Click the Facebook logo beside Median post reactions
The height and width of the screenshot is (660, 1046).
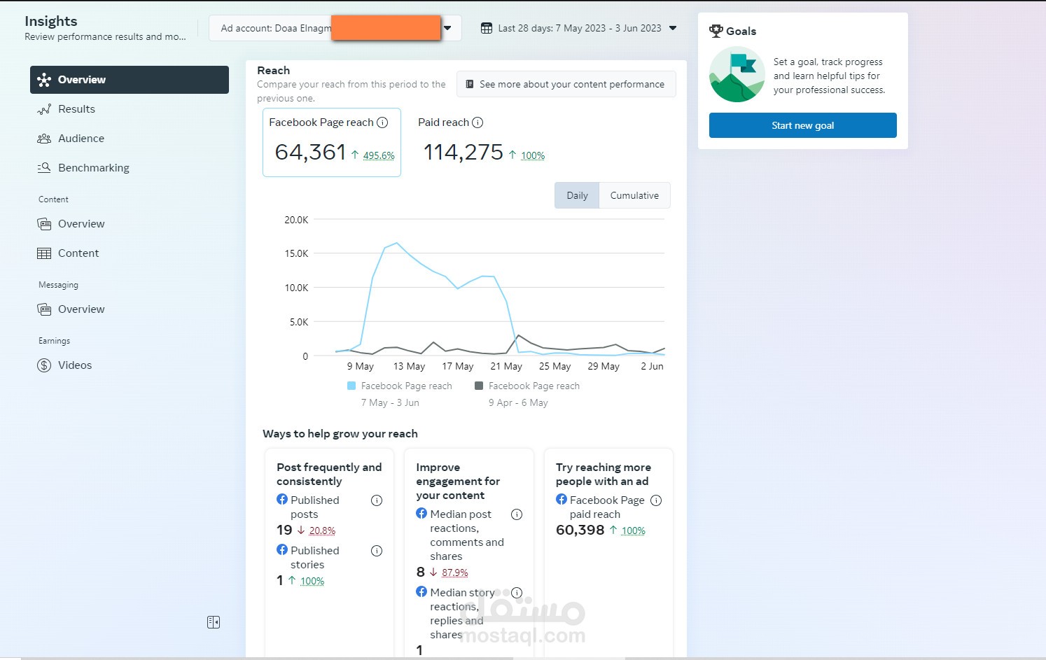(x=421, y=514)
